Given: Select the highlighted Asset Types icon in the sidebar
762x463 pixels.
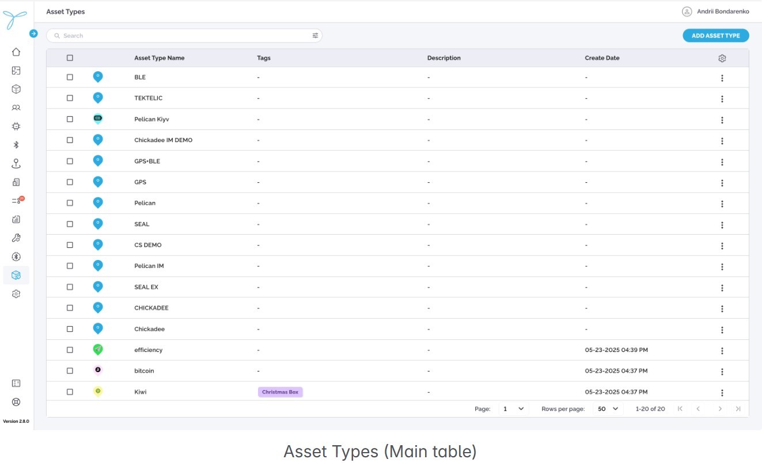Looking at the screenshot, I should pos(16,275).
